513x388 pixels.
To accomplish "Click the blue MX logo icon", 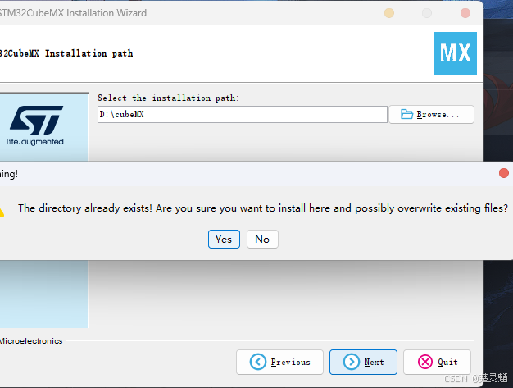I will coord(455,53).
